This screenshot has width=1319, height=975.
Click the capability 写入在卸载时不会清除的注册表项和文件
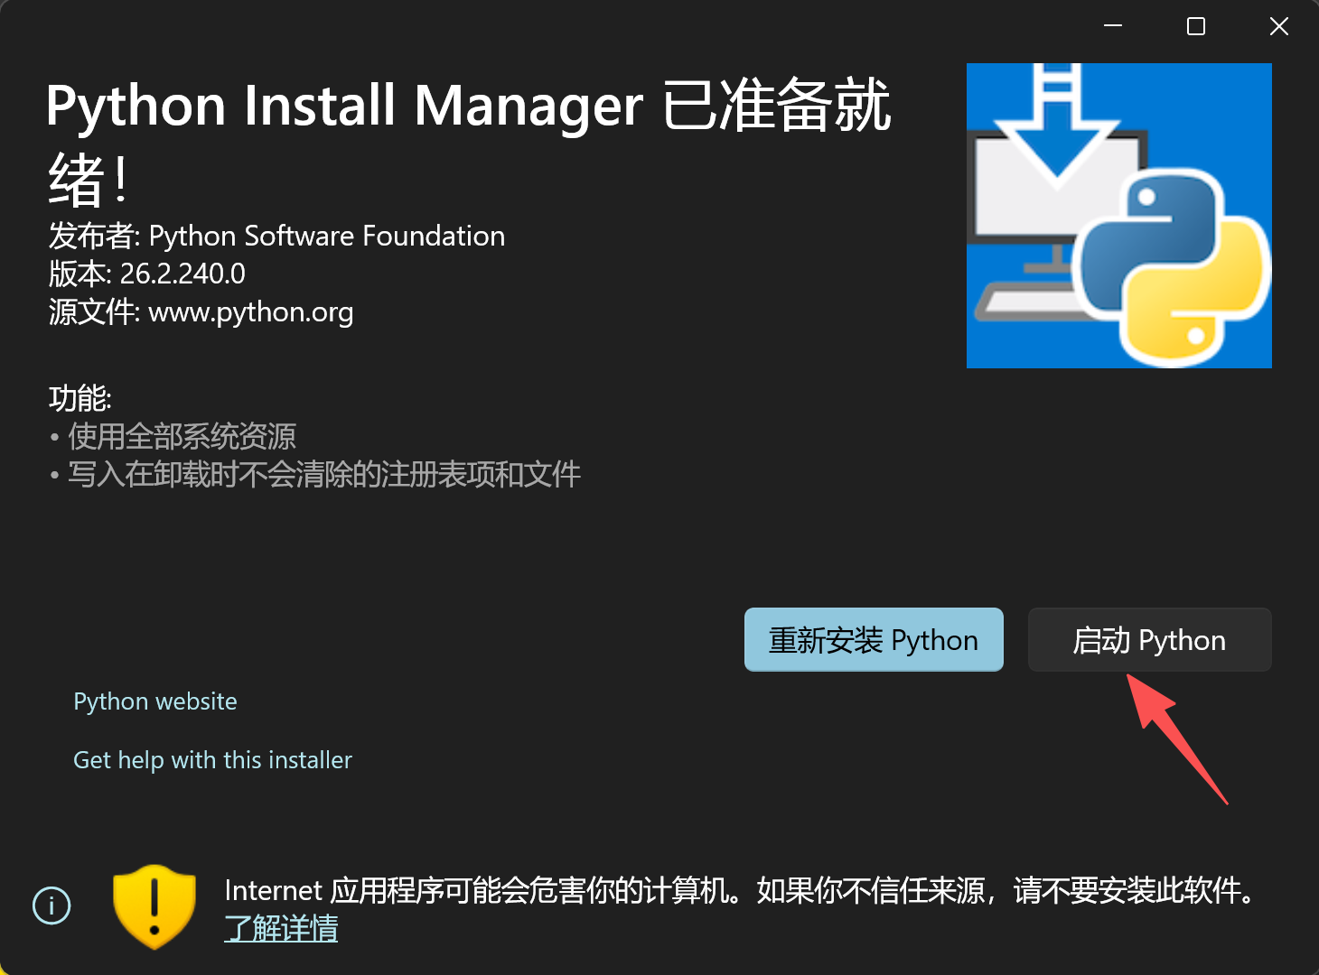[324, 475]
